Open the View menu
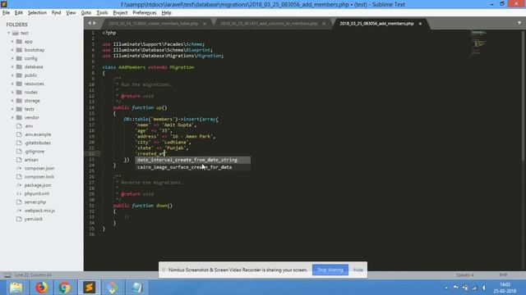Screen dimensions: 526x295 point(71,13)
